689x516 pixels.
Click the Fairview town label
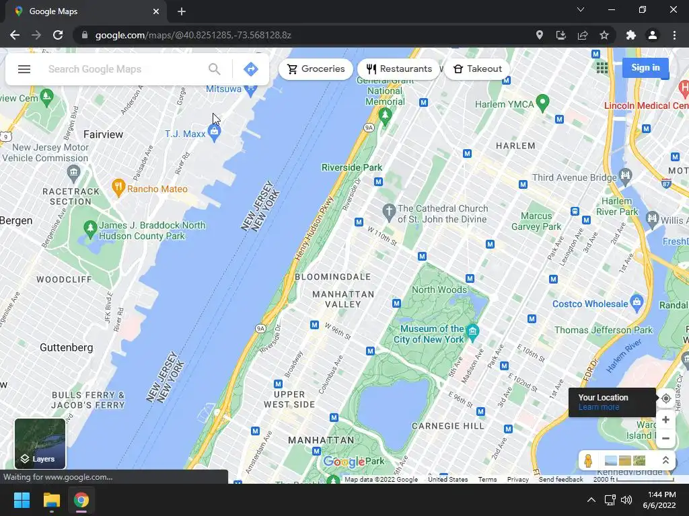tap(103, 134)
